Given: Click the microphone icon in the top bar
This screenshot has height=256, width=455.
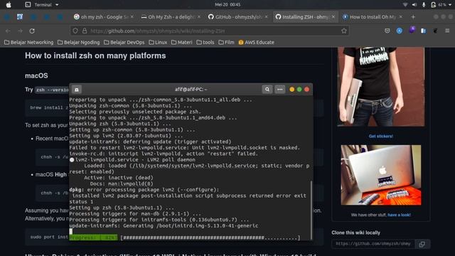Looking at the screenshot, I should click(424, 5).
